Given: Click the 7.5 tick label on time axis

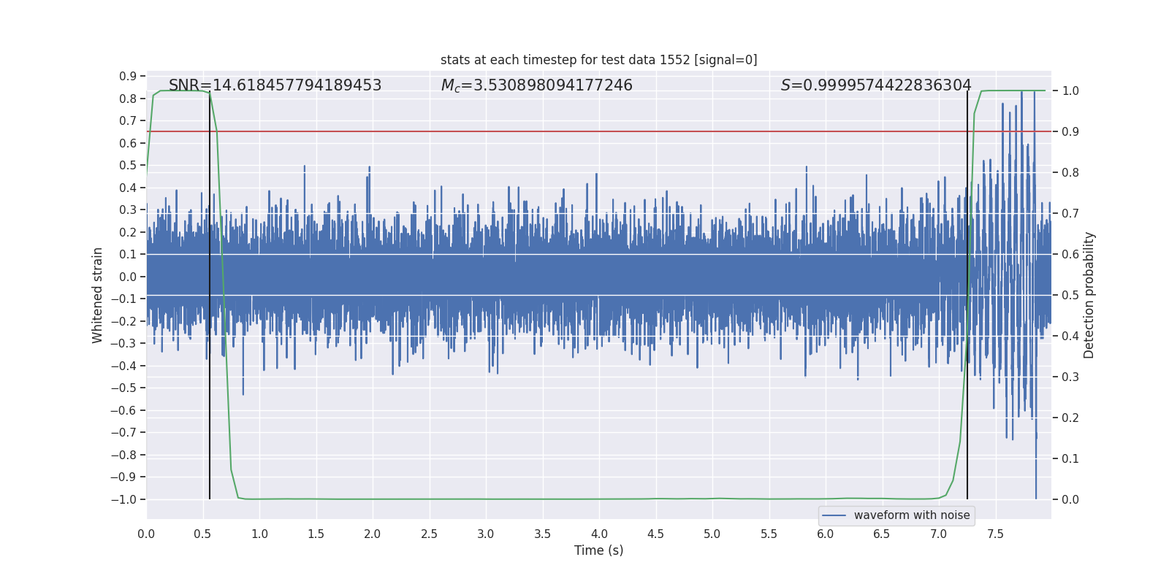Looking at the screenshot, I should click(995, 534).
